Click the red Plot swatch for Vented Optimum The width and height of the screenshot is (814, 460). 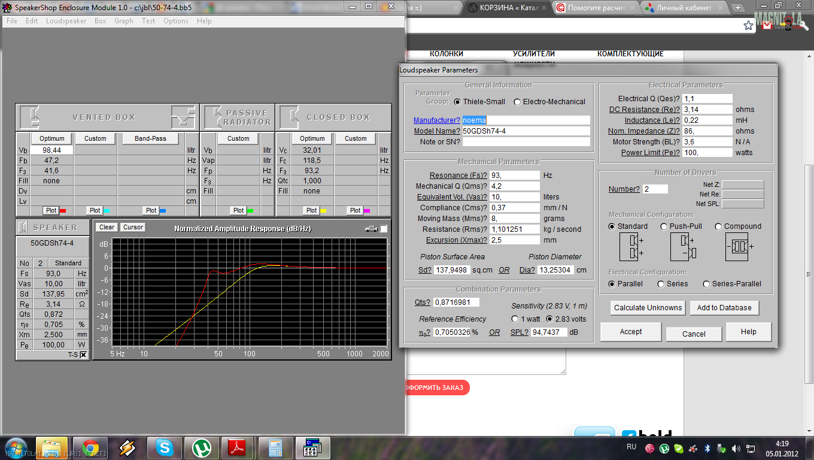point(62,210)
